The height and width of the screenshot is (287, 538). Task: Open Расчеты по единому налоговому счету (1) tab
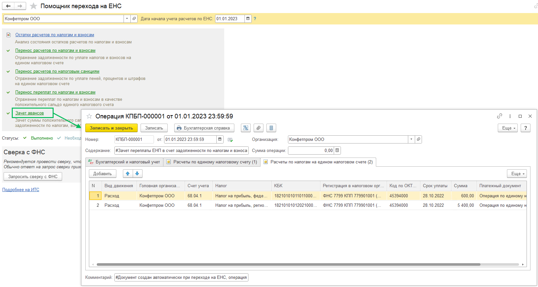(x=212, y=162)
